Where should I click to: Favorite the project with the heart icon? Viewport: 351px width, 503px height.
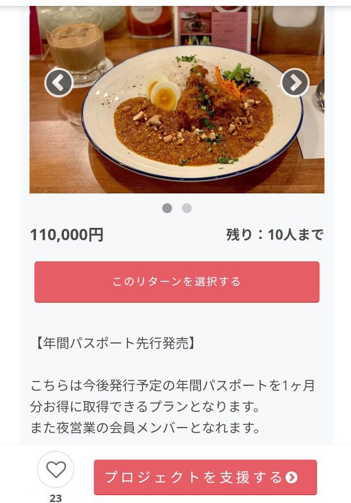pyautogui.click(x=56, y=470)
